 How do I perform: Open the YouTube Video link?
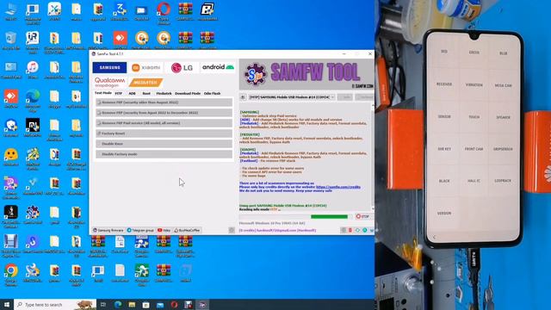coord(164,230)
